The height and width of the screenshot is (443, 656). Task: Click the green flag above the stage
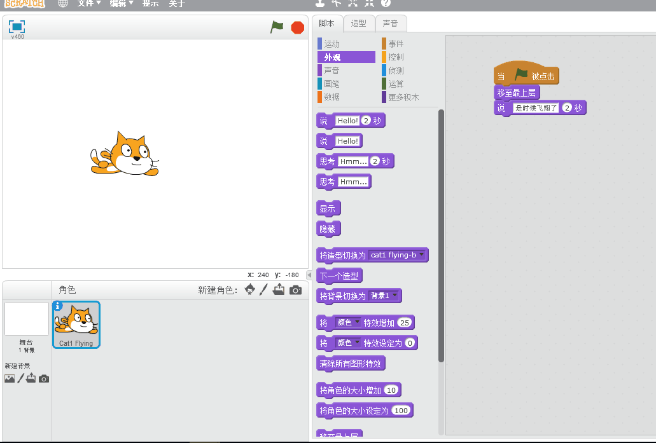(x=277, y=27)
